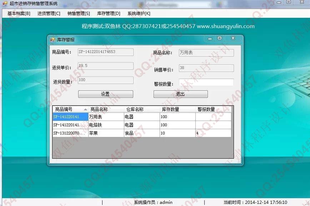This screenshot has height=206, width=310.
Task: Click the stock quantity 10 cell
Action: pos(177,133)
